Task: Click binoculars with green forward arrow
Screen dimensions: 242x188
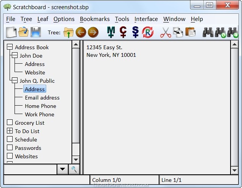Action: [x=233, y=32]
